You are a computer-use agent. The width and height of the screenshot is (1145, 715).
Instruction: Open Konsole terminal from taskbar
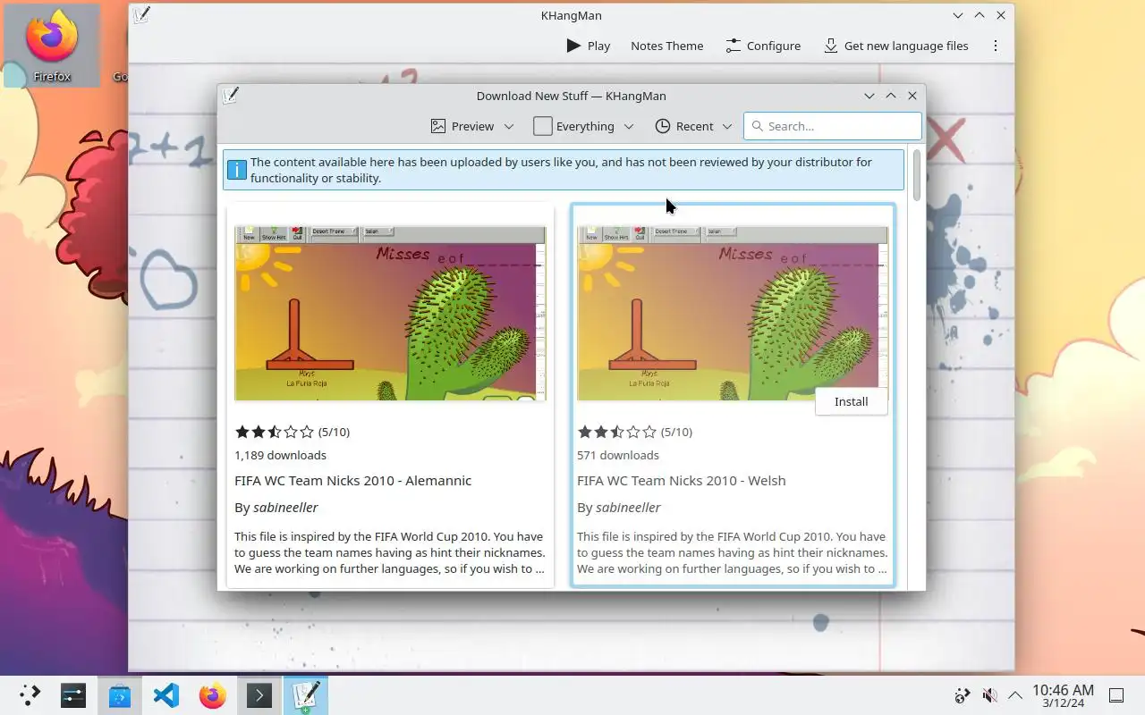pyautogui.click(x=259, y=695)
